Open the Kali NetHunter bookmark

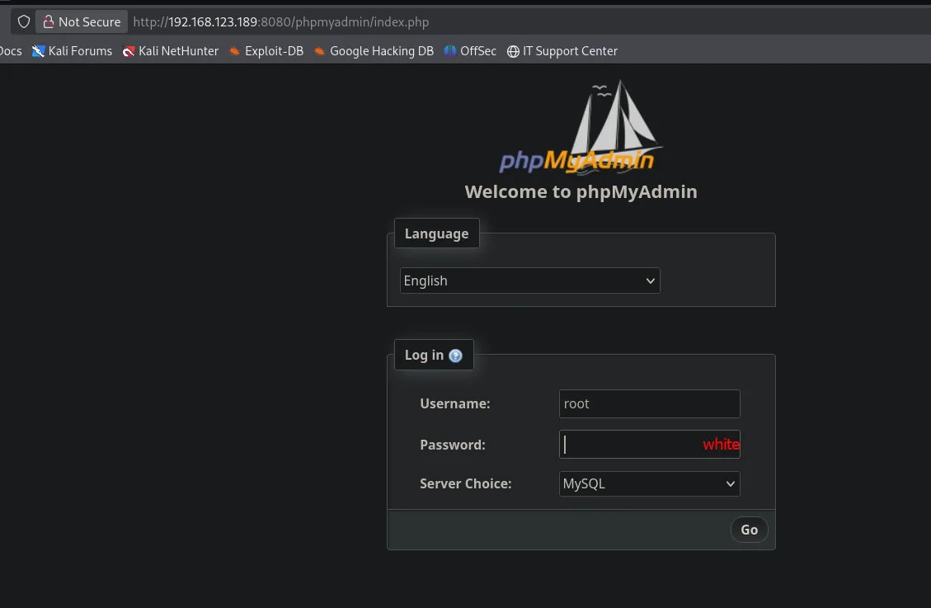tap(171, 51)
